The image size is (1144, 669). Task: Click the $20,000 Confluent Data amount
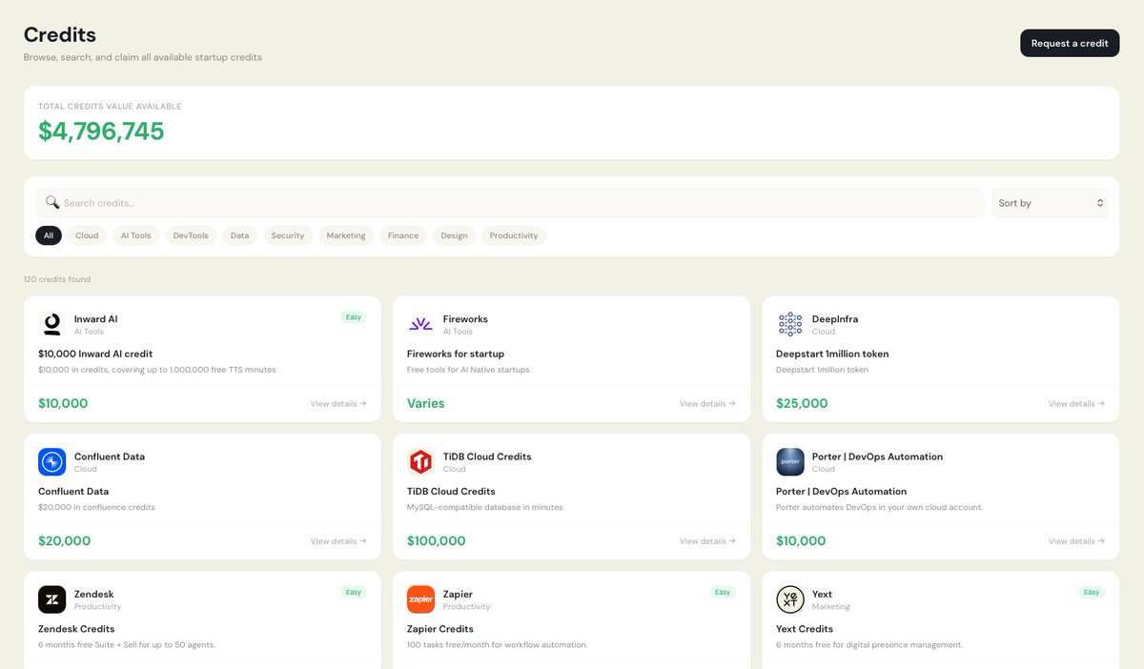(x=64, y=540)
